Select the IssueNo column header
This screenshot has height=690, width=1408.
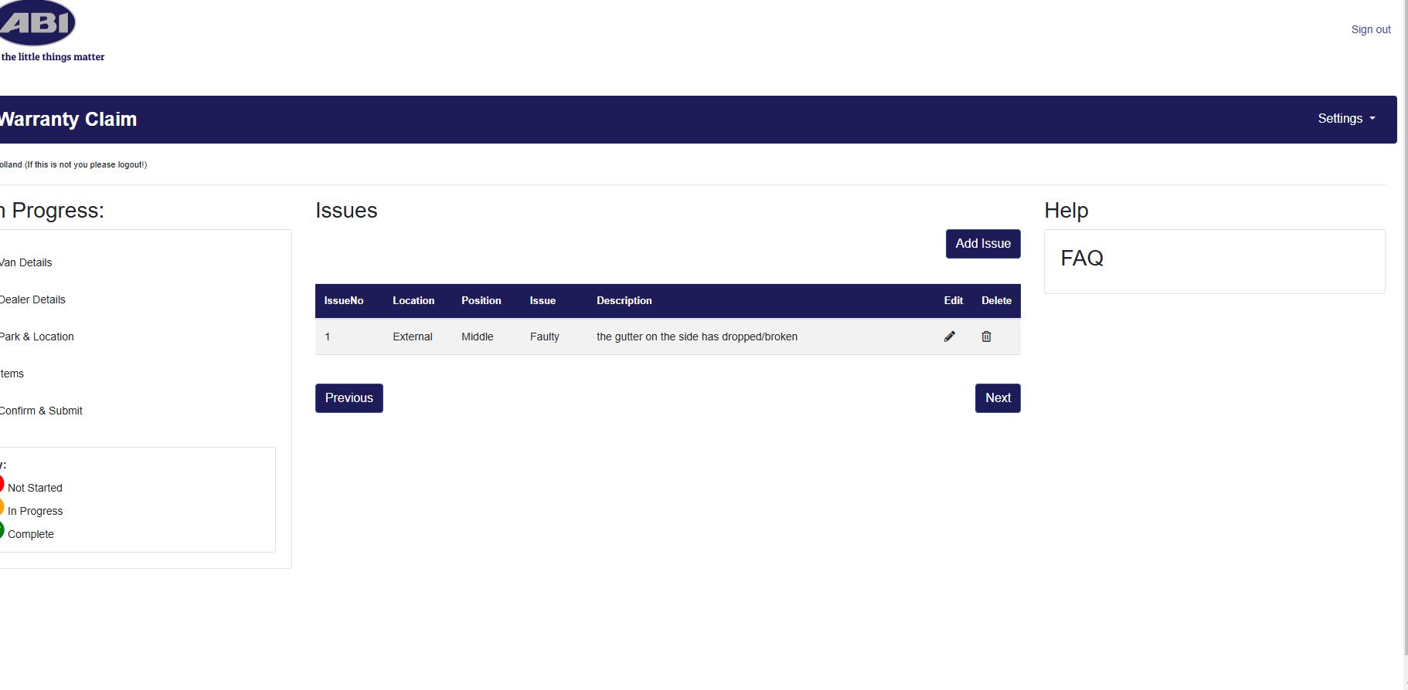(x=344, y=301)
